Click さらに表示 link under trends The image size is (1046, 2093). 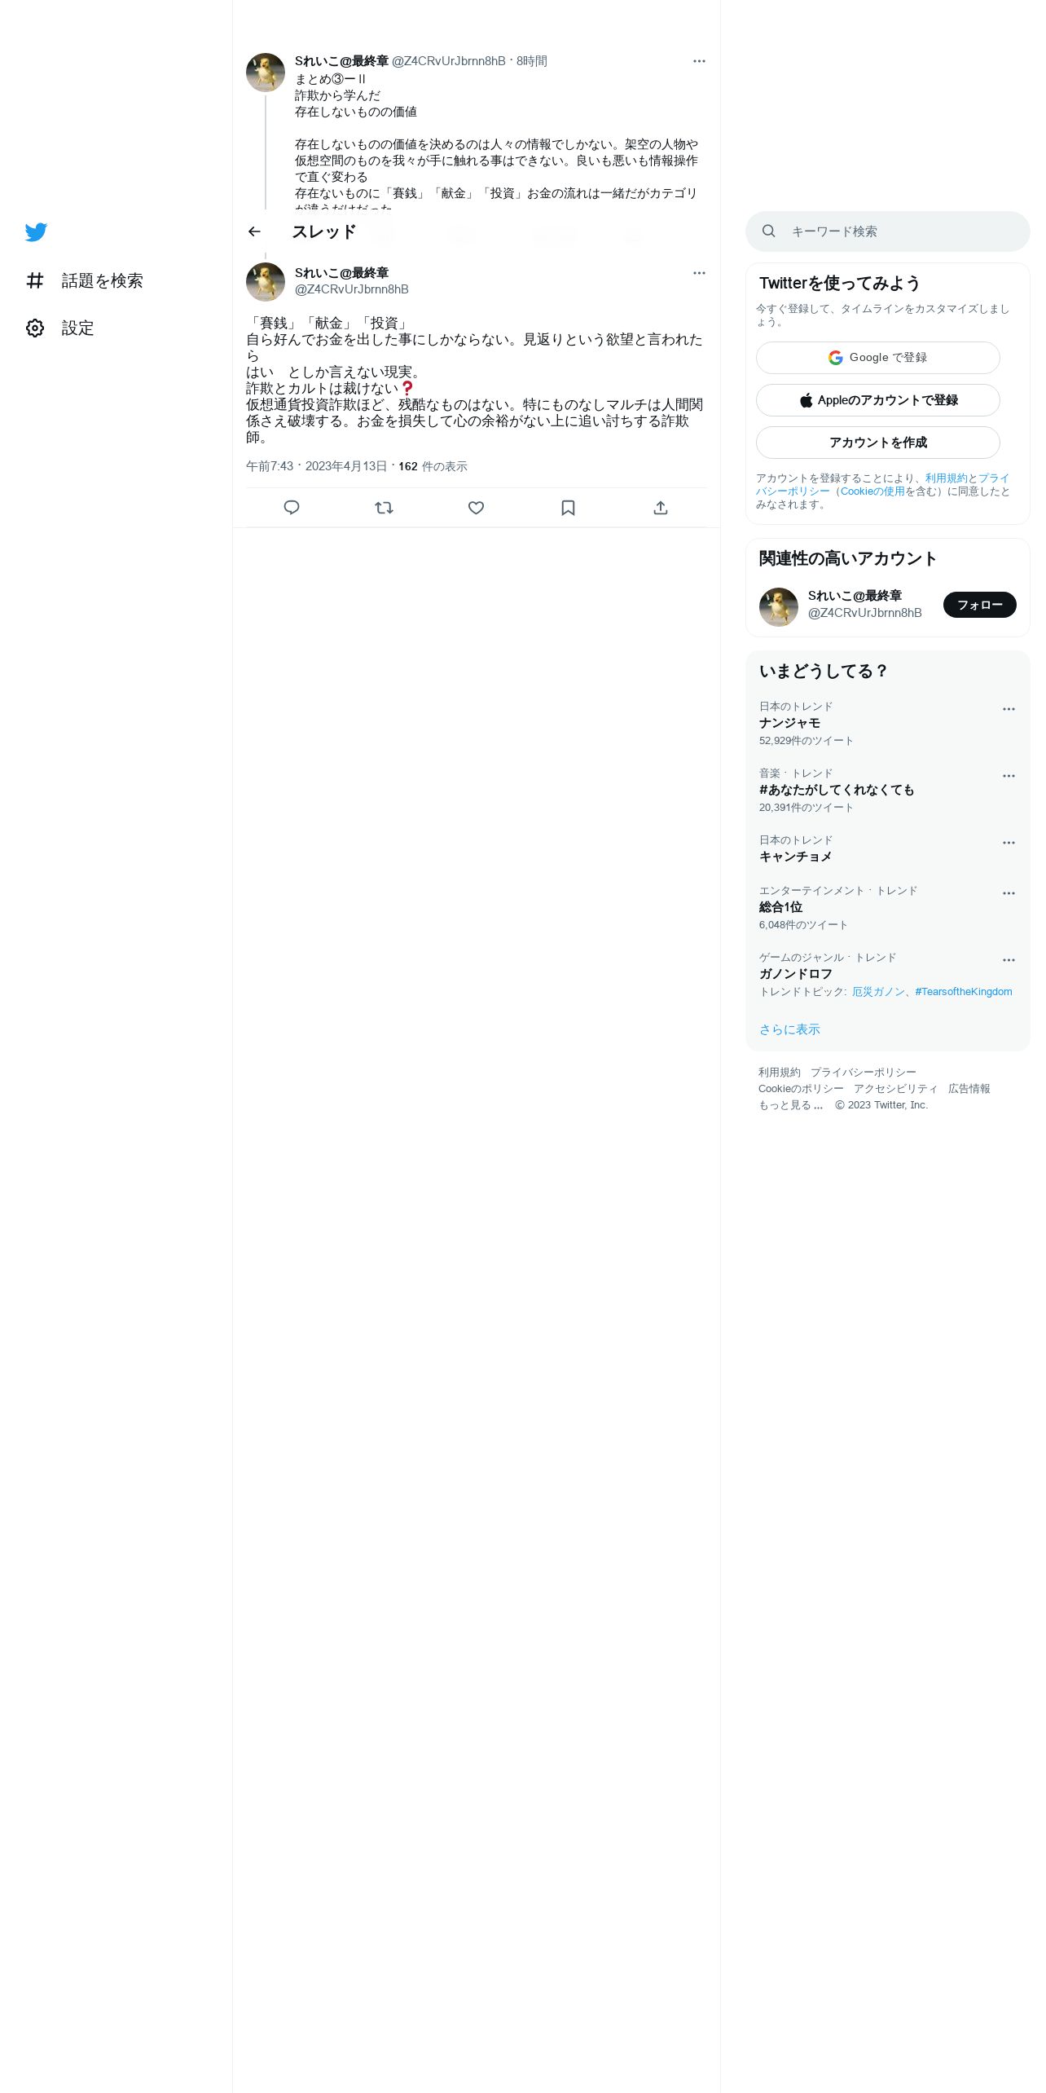(x=789, y=1029)
